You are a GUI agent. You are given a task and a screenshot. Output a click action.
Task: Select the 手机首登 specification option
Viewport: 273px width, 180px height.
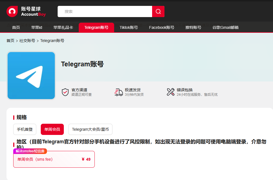24,129
